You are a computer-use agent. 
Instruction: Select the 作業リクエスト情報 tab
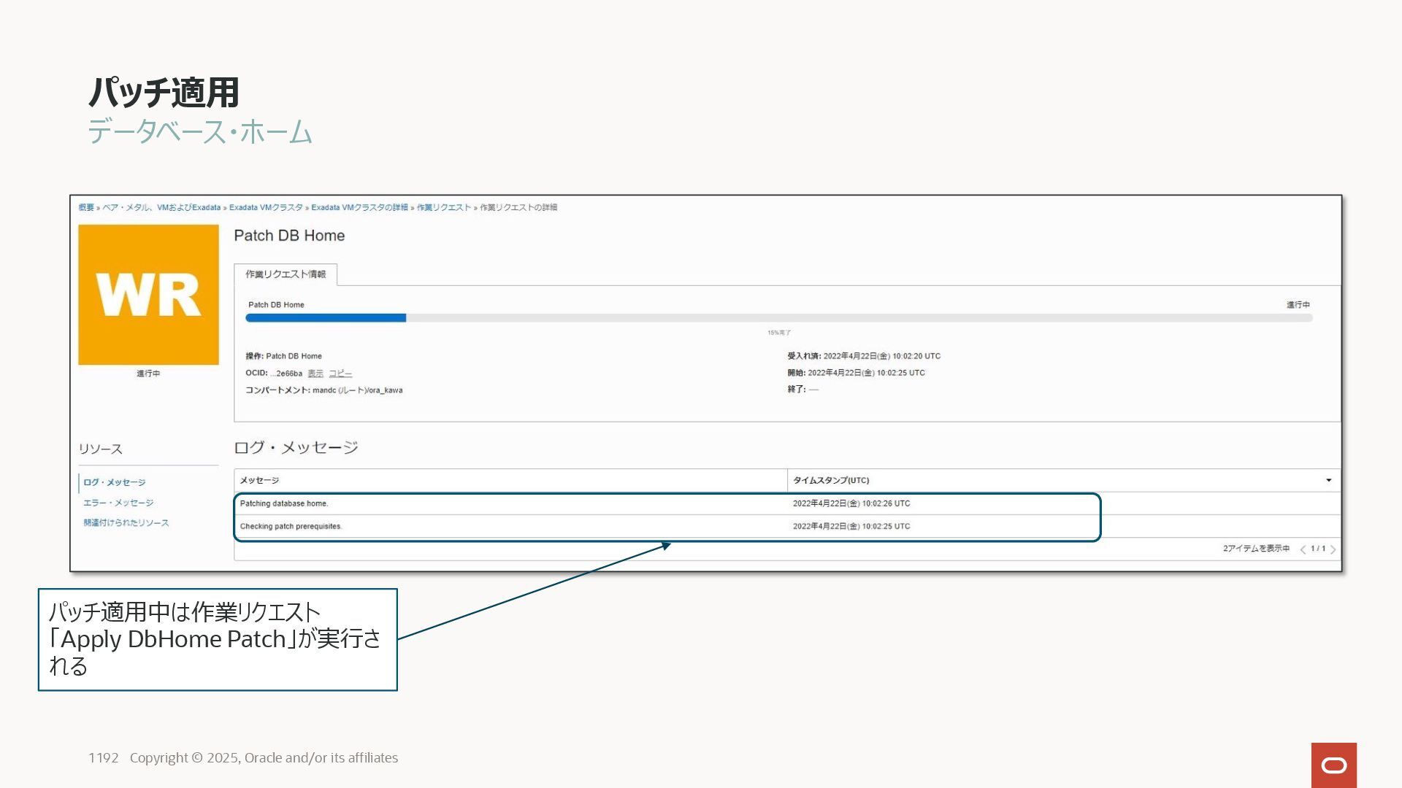point(286,274)
